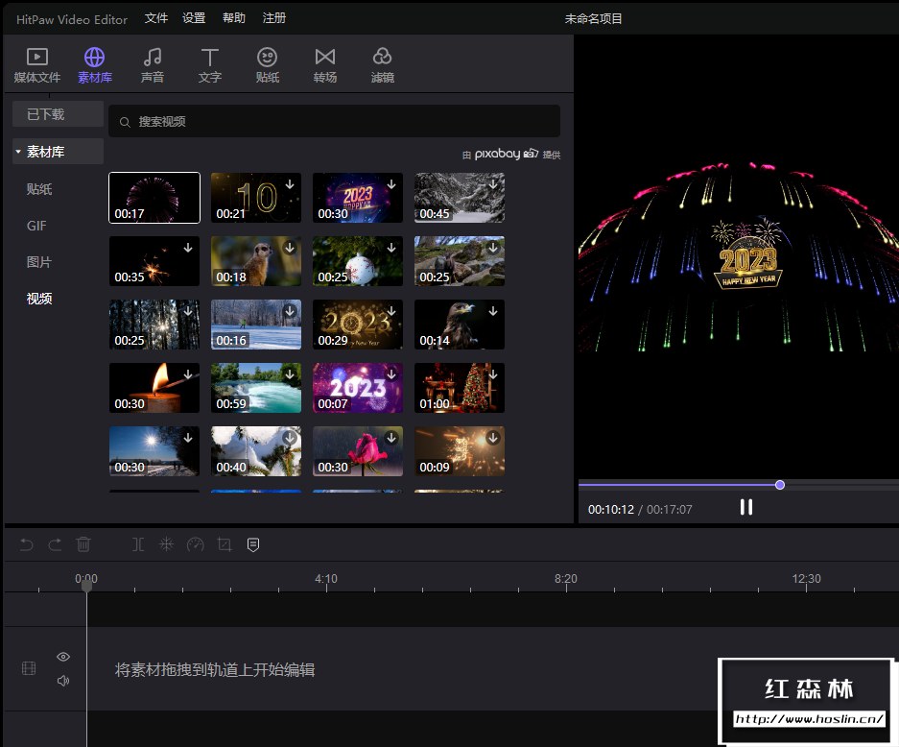Collapse the 素材库 tree in the sidebar

(x=18, y=152)
